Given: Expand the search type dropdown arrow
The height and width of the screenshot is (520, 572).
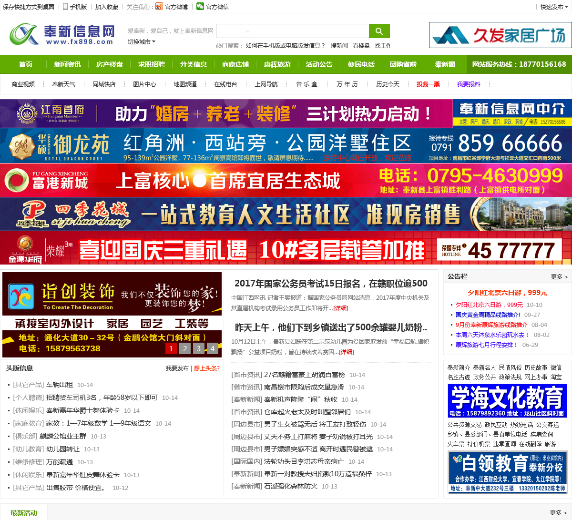Looking at the screenshot, I should point(248,31).
